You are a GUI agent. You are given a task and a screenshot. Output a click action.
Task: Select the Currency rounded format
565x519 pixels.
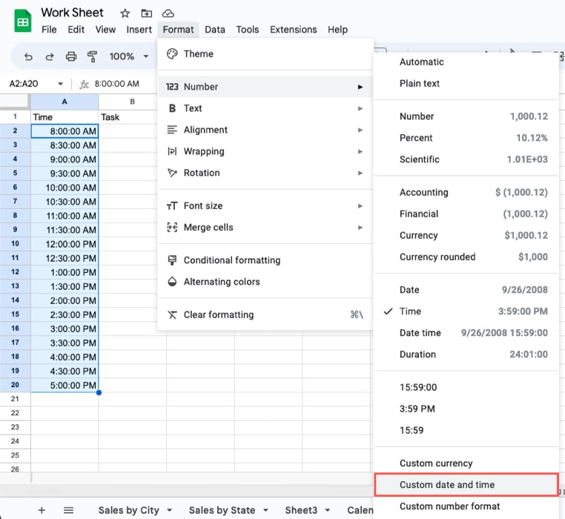point(466,257)
